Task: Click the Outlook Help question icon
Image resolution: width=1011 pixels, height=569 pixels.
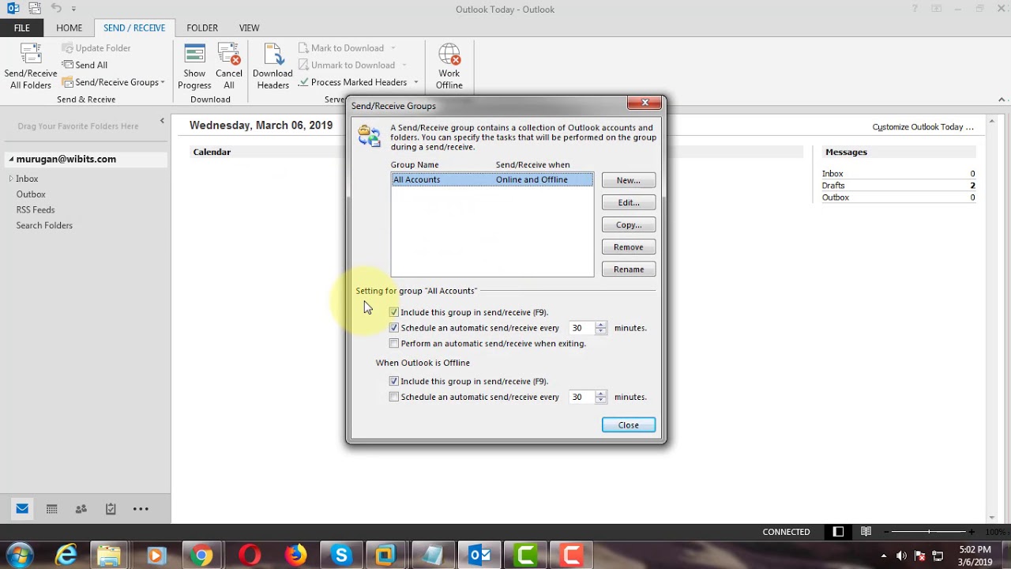Action: (x=915, y=9)
